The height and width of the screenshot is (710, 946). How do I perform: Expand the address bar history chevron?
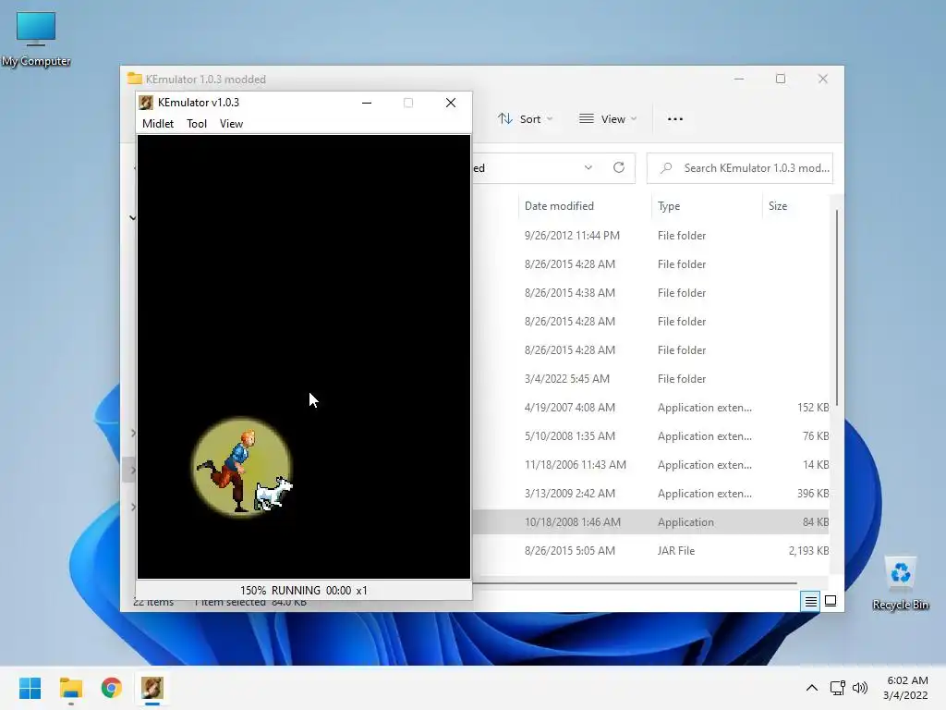pyautogui.click(x=588, y=168)
